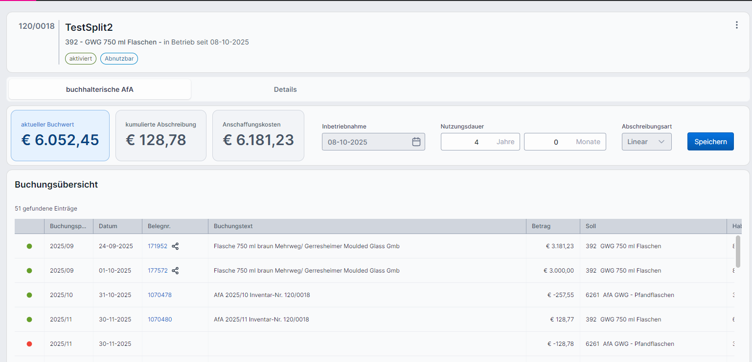Click the red status dot in 2025/11 row
This screenshot has height=362, width=752.
coord(29,344)
